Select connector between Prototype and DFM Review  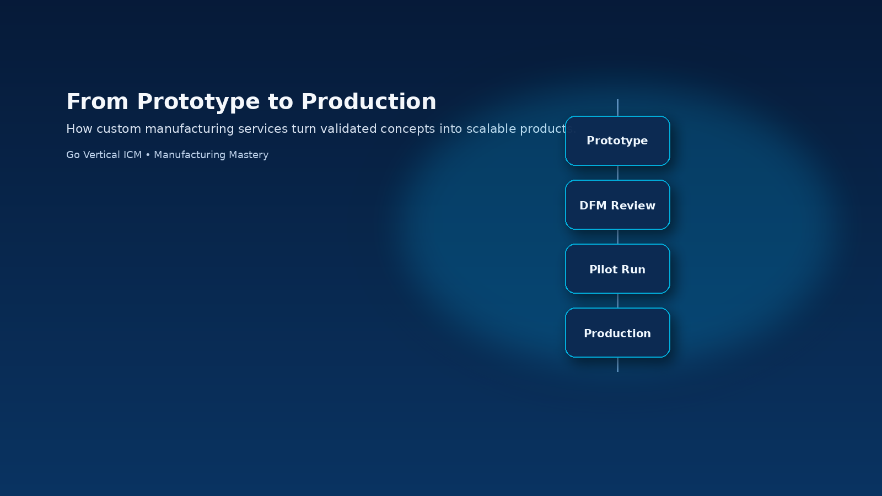click(x=617, y=173)
